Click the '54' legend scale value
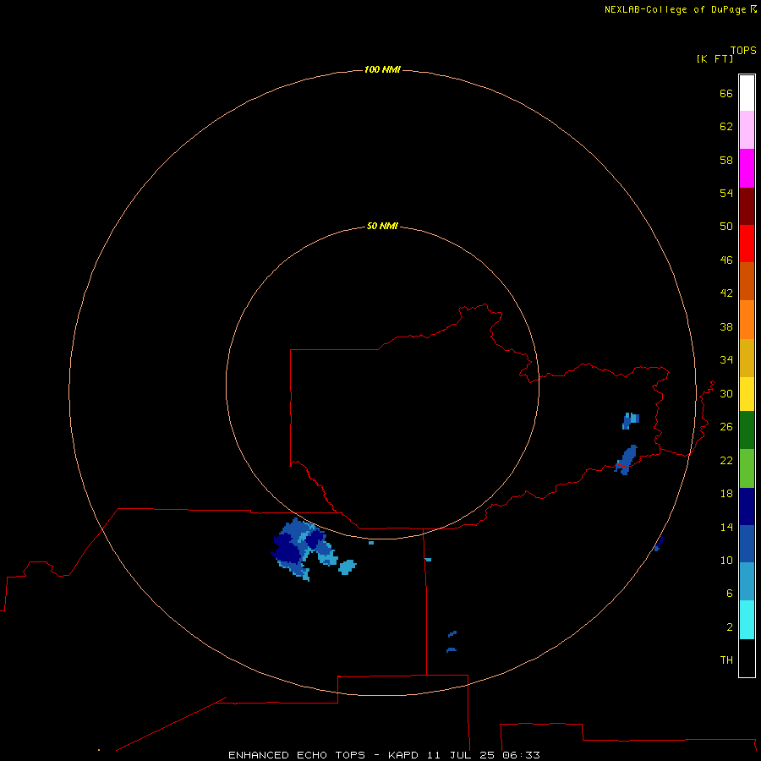 (726, 193)
